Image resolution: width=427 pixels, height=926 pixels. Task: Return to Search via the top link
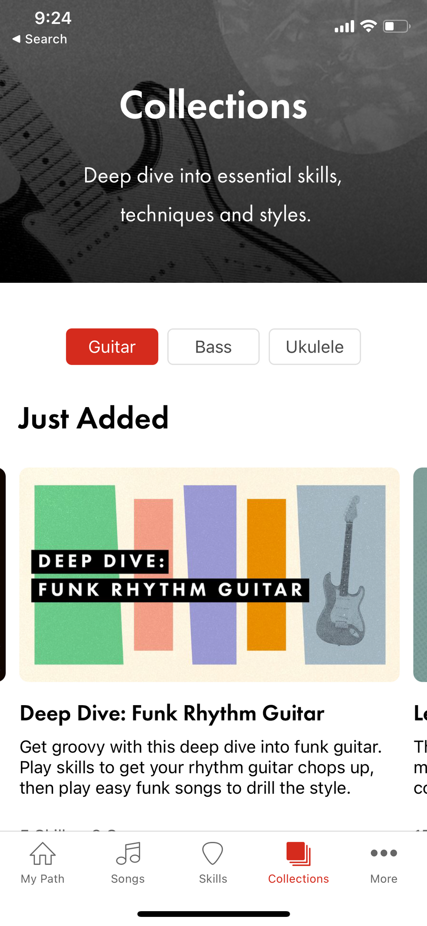coord(46,39)
